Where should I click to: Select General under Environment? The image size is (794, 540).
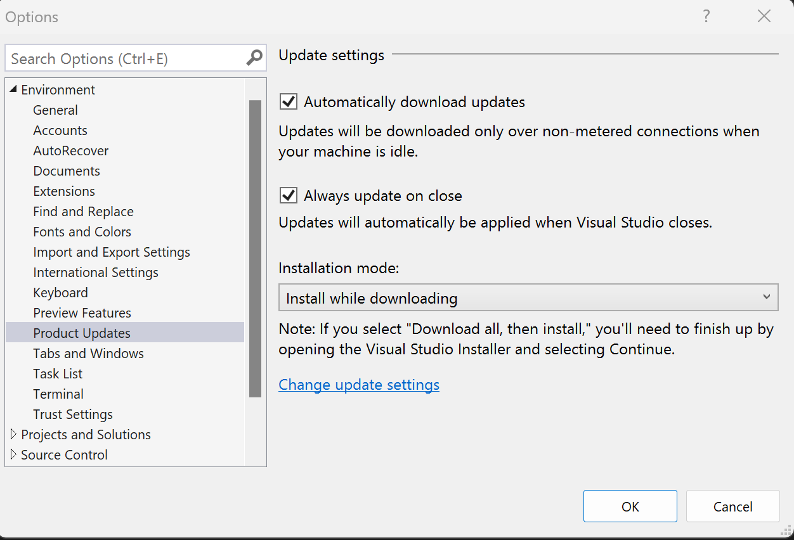coord(55,110)
